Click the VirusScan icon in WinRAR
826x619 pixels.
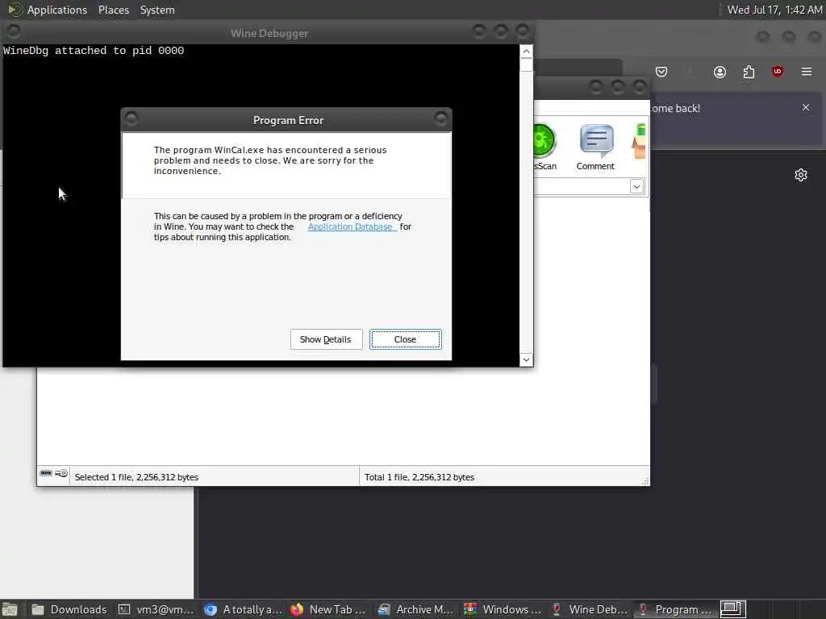[544, 147]
